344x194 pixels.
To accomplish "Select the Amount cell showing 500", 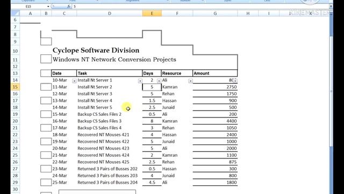I will click(215, 107).
